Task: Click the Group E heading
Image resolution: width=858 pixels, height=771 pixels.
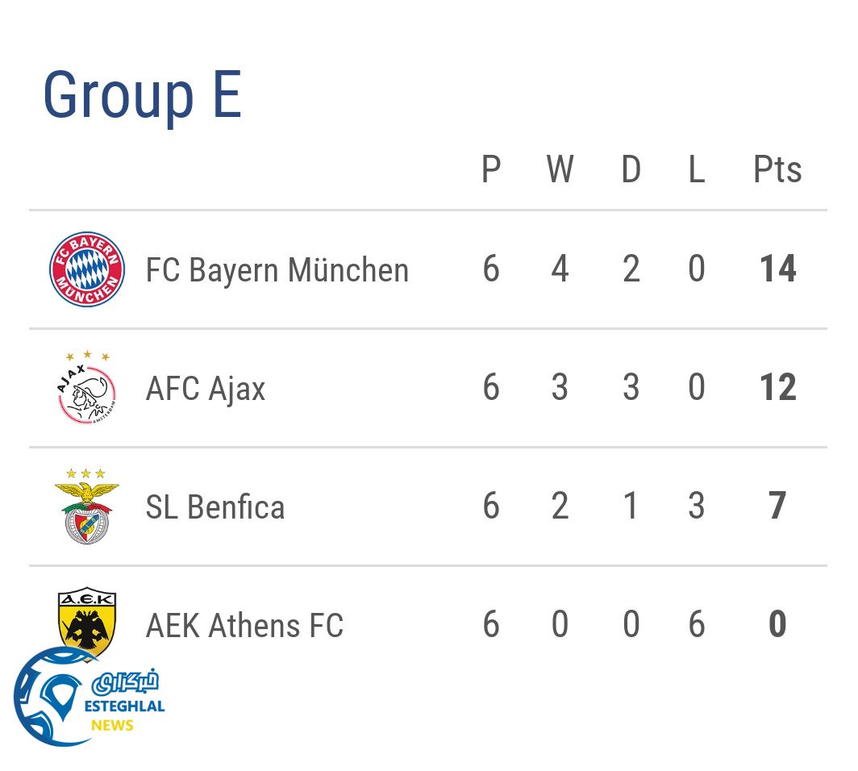Action: [x=142, y=95]
